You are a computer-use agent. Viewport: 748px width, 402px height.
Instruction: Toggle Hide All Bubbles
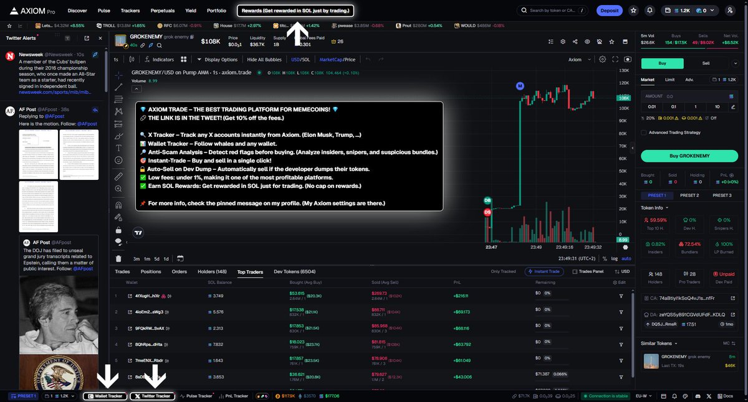[264, 60]
